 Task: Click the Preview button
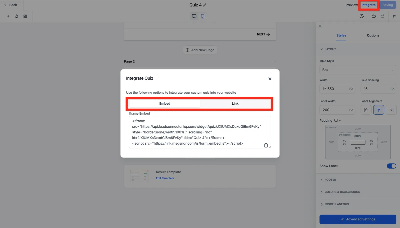pos(351,5)
